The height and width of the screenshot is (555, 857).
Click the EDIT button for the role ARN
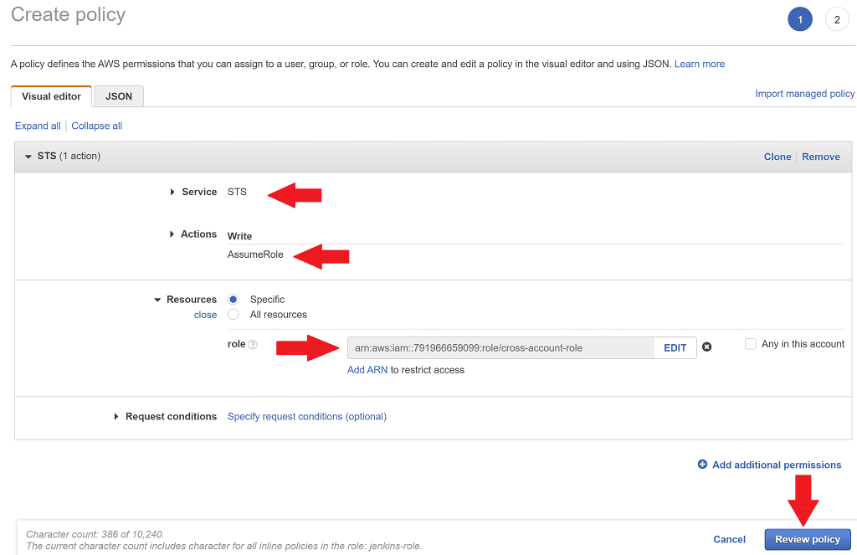click(675, 347)
